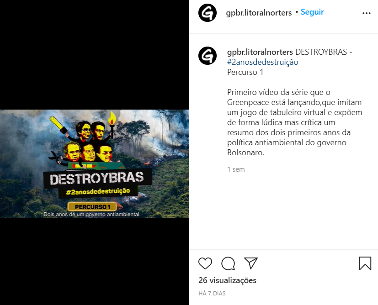
Task: Click the black area above the video
Action: coord(94,55)
